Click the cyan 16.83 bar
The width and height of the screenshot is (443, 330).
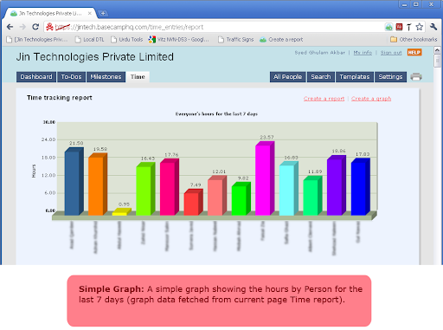coord(289,189)
